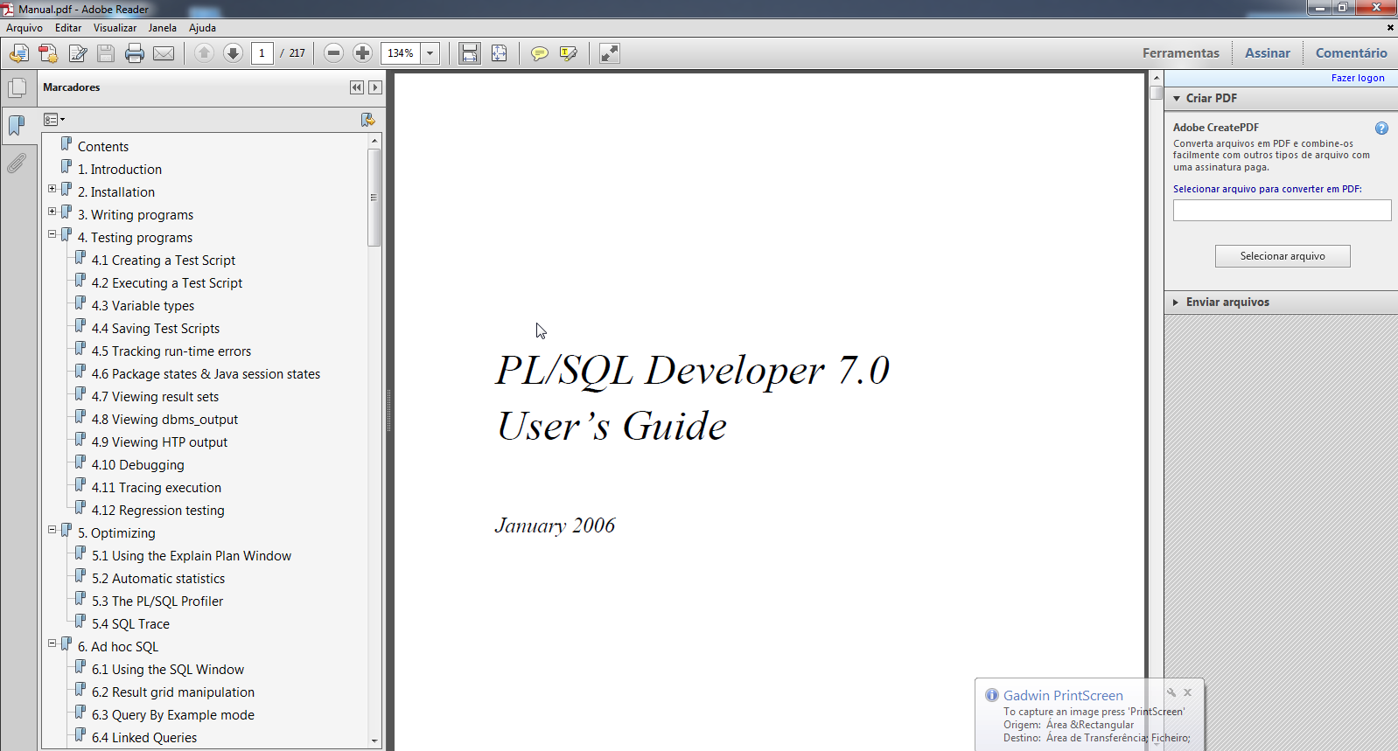The width and height of the screenshot is (1398, 751).
Task: Toggle read mode with the expand arrows icon
Action: coord(610,53)
